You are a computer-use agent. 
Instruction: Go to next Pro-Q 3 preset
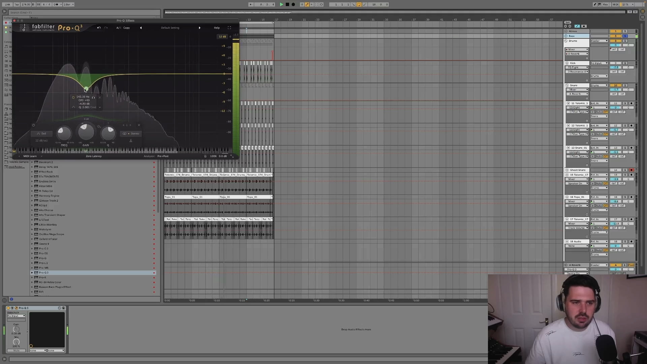point(199,28)
